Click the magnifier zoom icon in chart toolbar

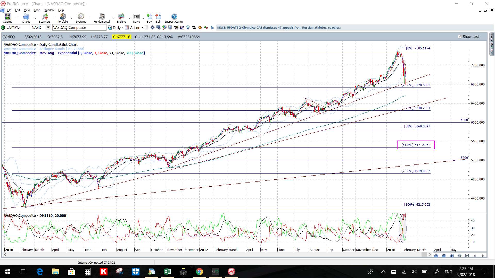tap(164, 28)
